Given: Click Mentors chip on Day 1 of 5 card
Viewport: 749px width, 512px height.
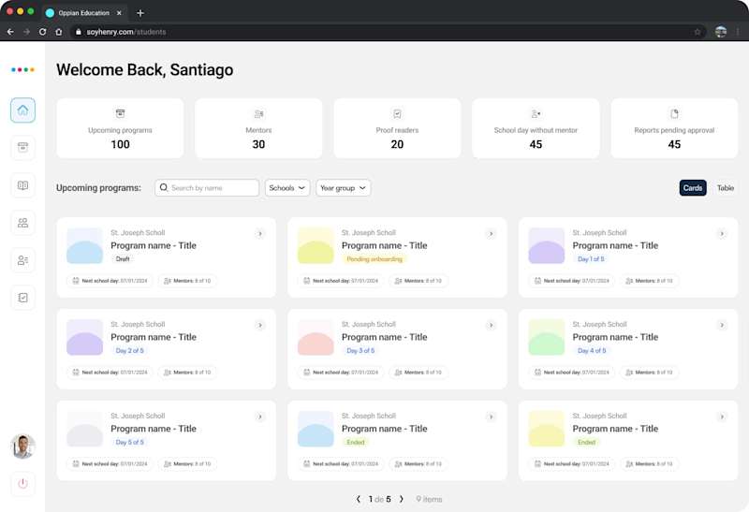Looking at the screenshot, I should (649, 281).
